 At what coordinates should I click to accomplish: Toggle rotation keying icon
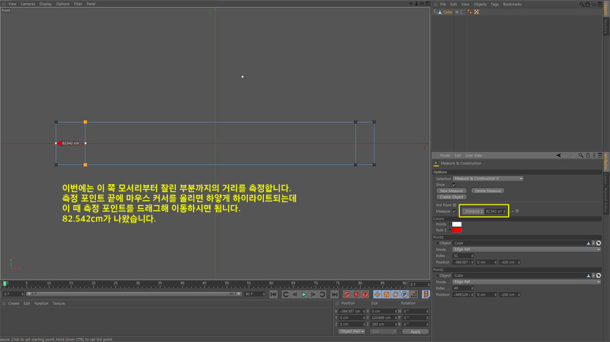[396, 294]
